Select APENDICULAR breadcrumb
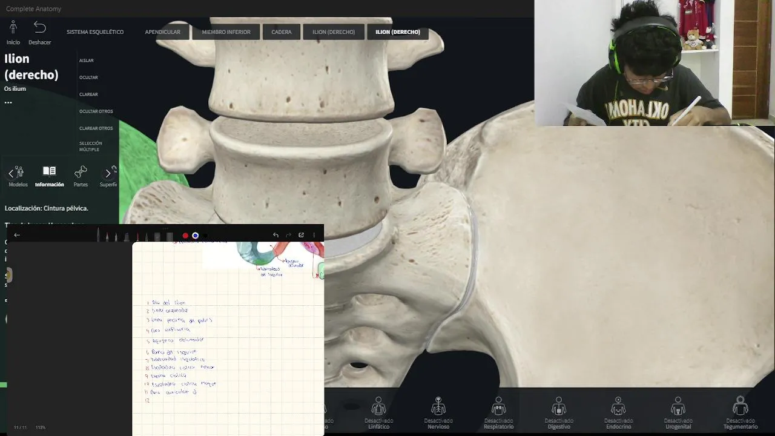The width and height of the screenshot is (775, 436). (x=162, y=32)
